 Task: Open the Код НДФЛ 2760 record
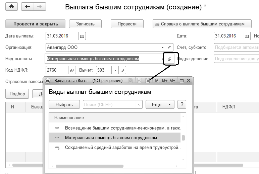(72, 70)
